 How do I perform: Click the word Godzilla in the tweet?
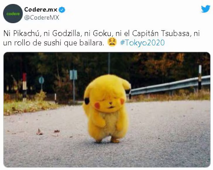(x=67, y=34)
